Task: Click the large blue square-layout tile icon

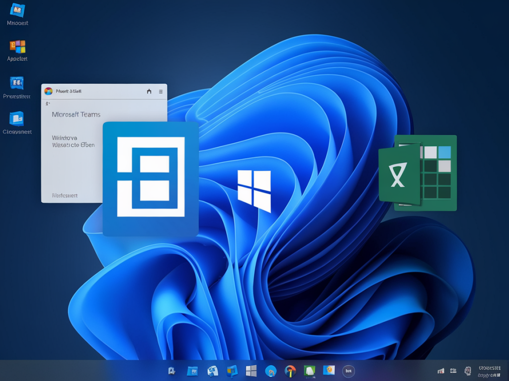Action: coord(151,179)
